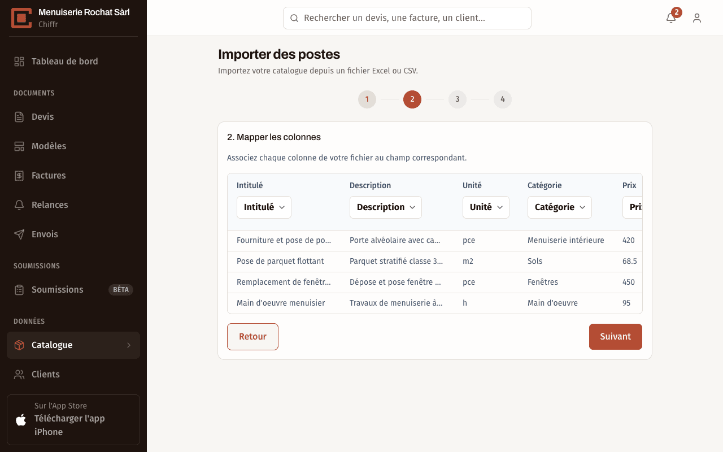The width and height of the screenshot is (723, 452).
Task: Click the Devis document icon
Action: coord(19,117)
